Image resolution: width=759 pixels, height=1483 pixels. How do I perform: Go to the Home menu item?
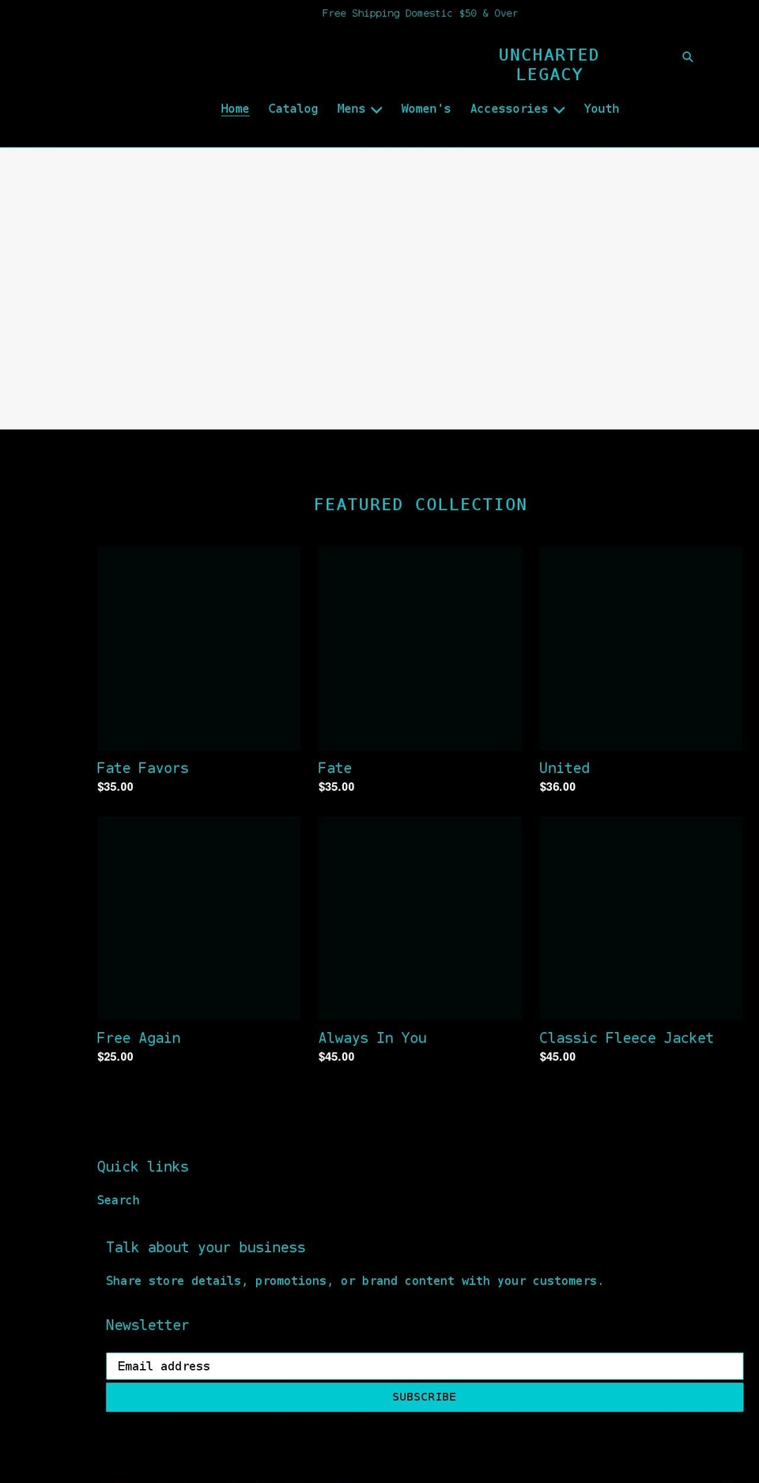tap(235, 109)
